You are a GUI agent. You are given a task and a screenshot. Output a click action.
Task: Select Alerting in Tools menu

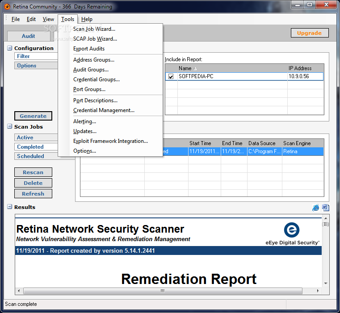point(110,121)
